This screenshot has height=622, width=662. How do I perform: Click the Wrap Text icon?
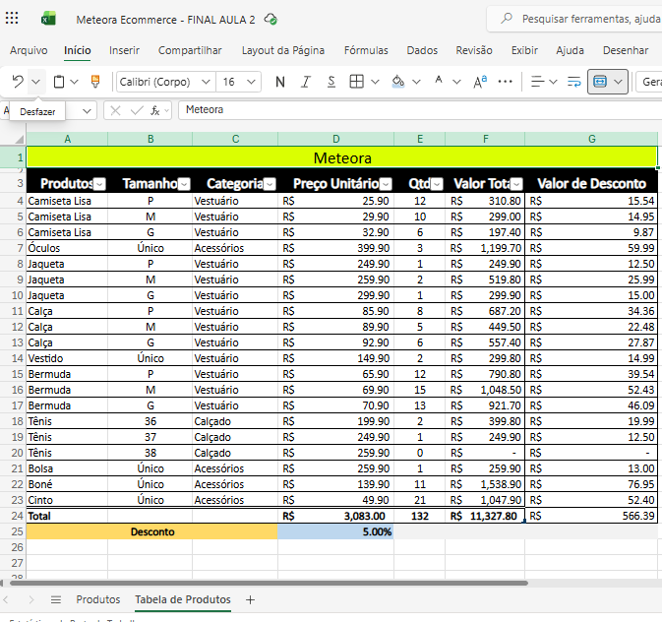[574, 82]
